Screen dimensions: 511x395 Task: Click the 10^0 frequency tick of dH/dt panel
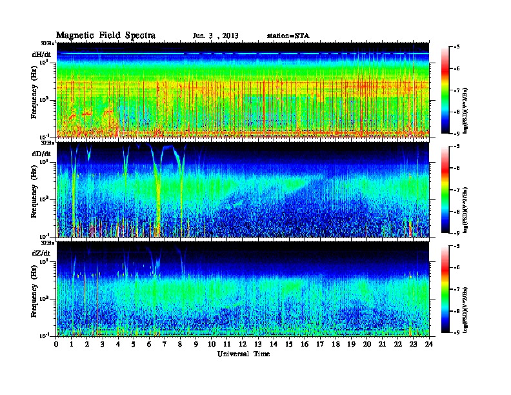coord(44,99)
